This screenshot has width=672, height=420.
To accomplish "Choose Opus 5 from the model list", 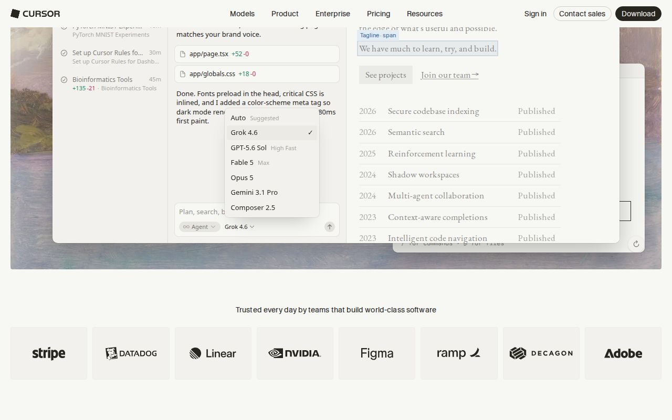I will [x=272, y=178].
